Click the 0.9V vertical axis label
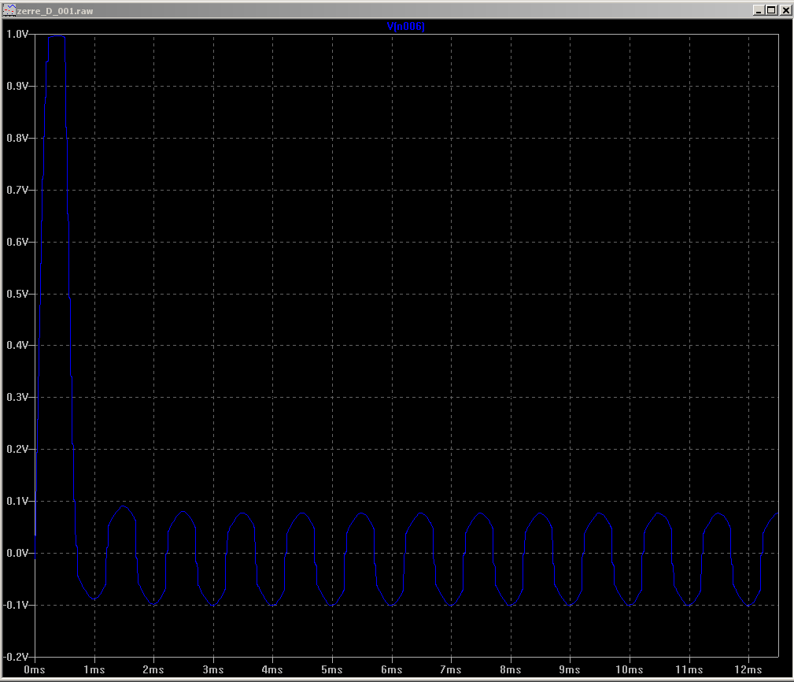The image size is (794, 682). [x=17, y=86]
